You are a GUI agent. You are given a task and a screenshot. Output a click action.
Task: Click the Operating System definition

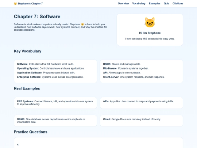pos(51,68)
